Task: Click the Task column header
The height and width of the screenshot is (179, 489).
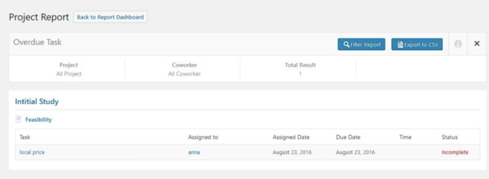Action: (25, 137)
